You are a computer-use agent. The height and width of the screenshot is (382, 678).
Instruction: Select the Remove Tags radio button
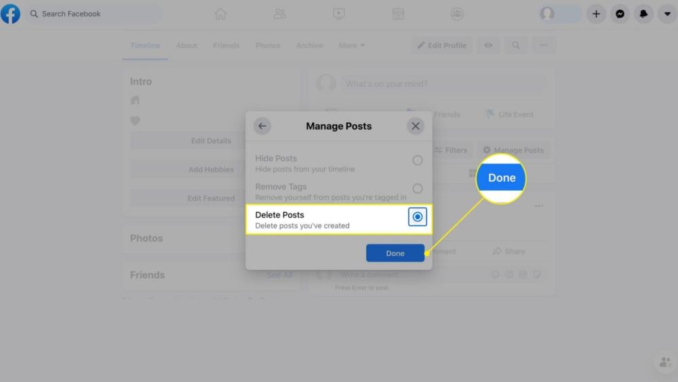pyautogui.click(x=418, y=189)
